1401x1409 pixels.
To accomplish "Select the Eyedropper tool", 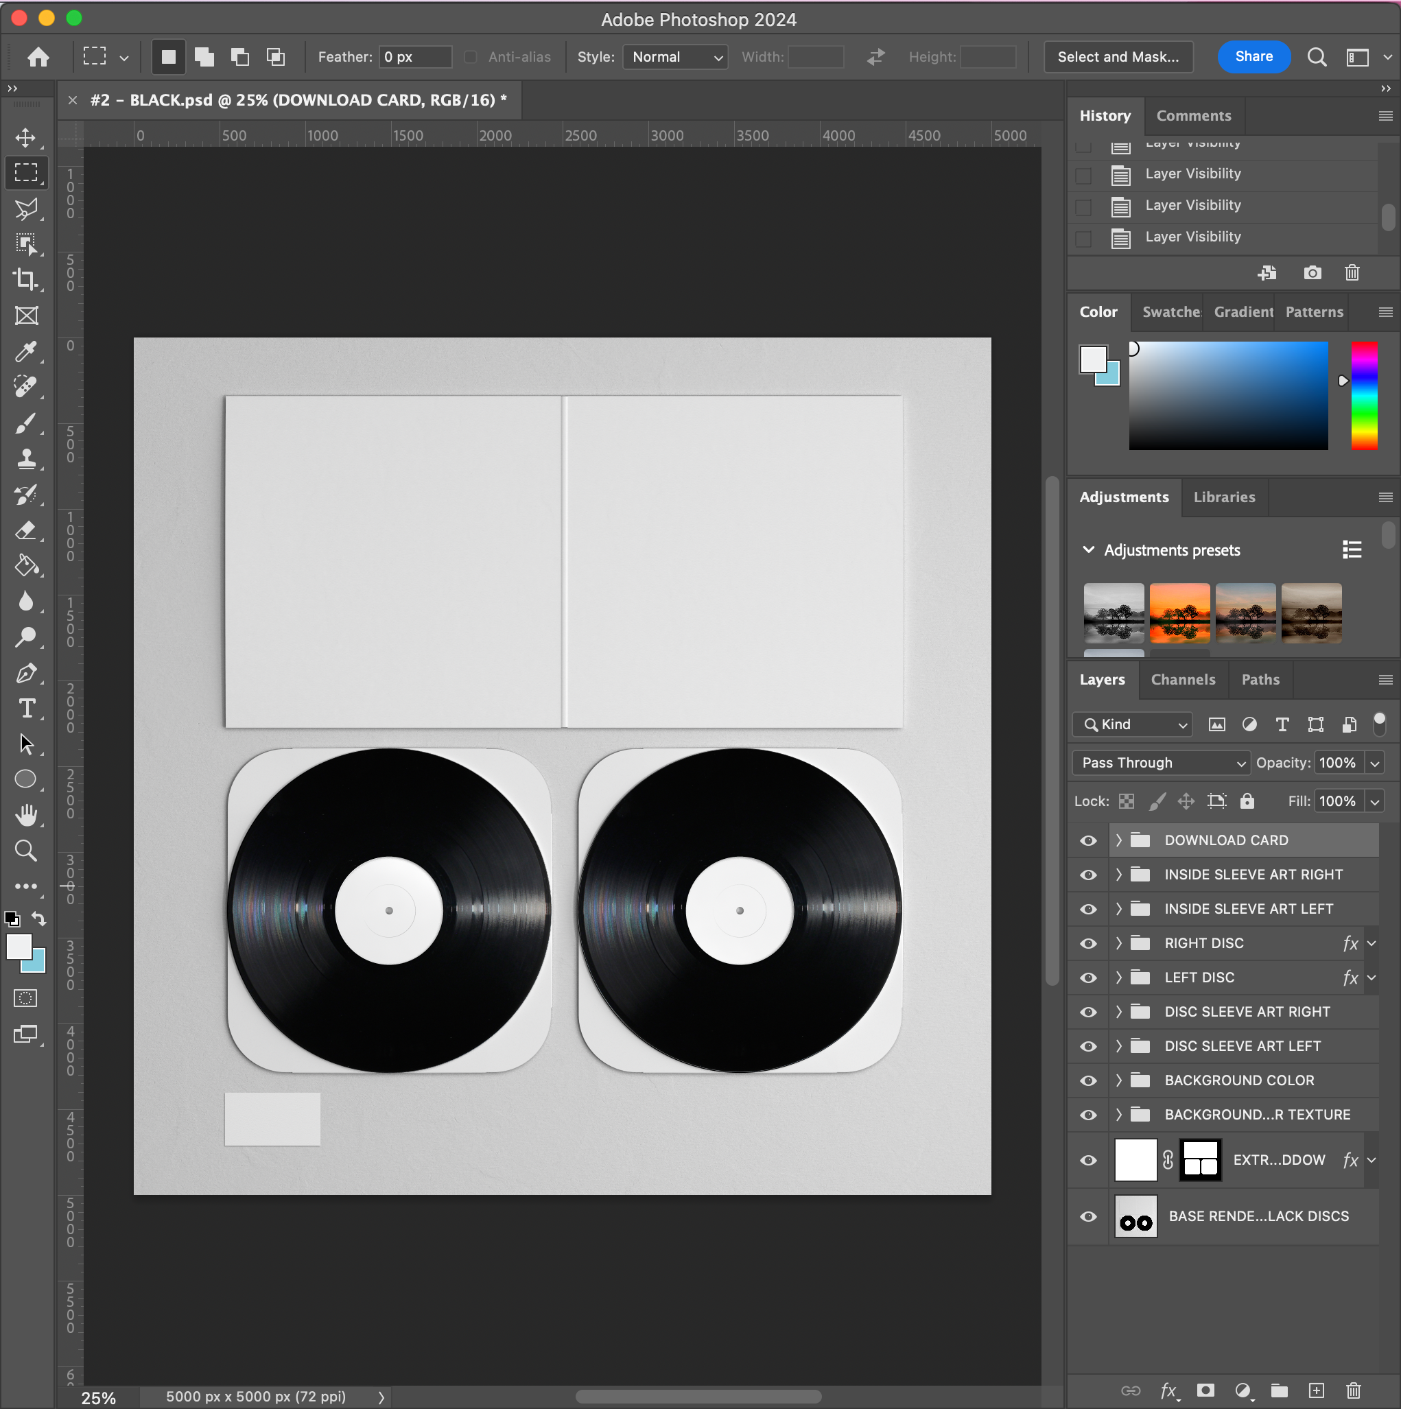I will (26, 351).
